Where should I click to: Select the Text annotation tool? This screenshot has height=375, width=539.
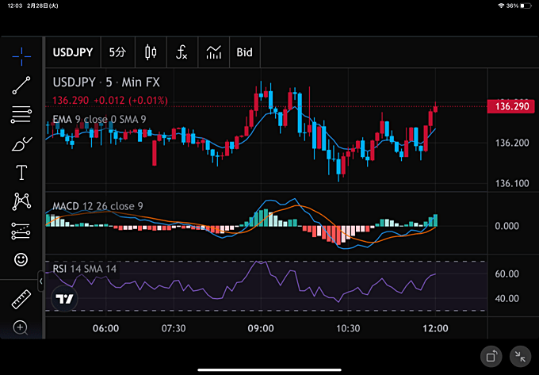[21, 172]
